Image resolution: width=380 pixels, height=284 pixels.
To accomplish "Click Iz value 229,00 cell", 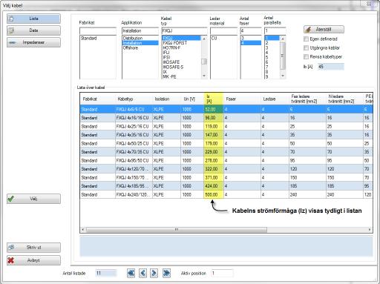I will point(214,152).
